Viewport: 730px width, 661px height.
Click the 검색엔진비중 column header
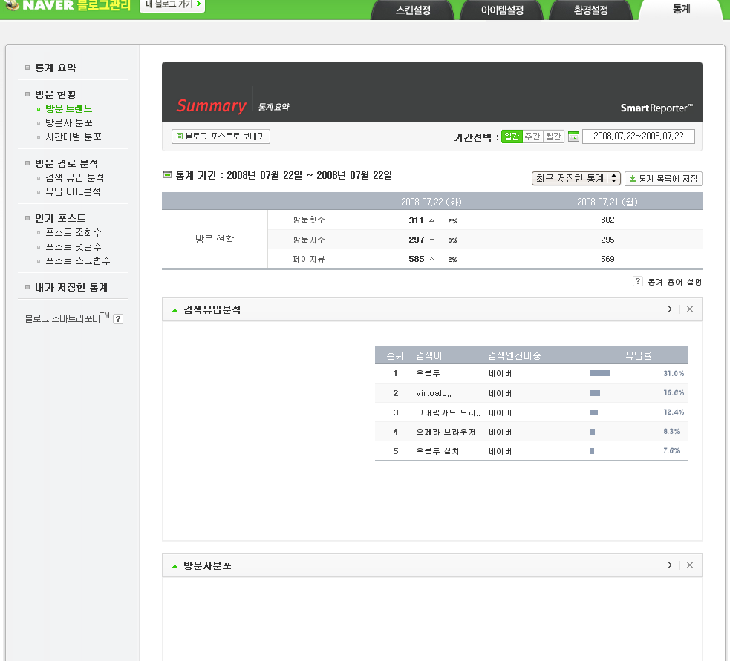(515, 356)
